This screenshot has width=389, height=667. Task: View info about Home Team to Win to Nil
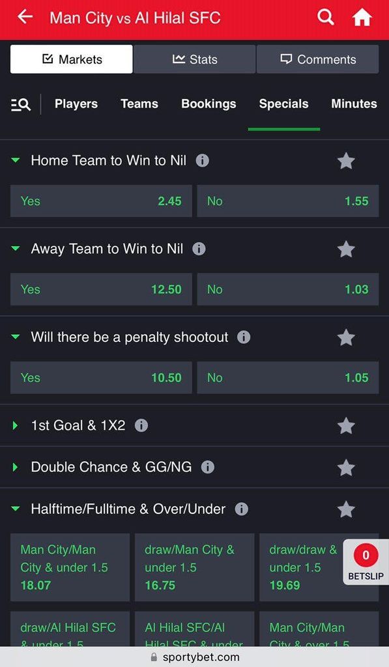[x=202, y=160]
